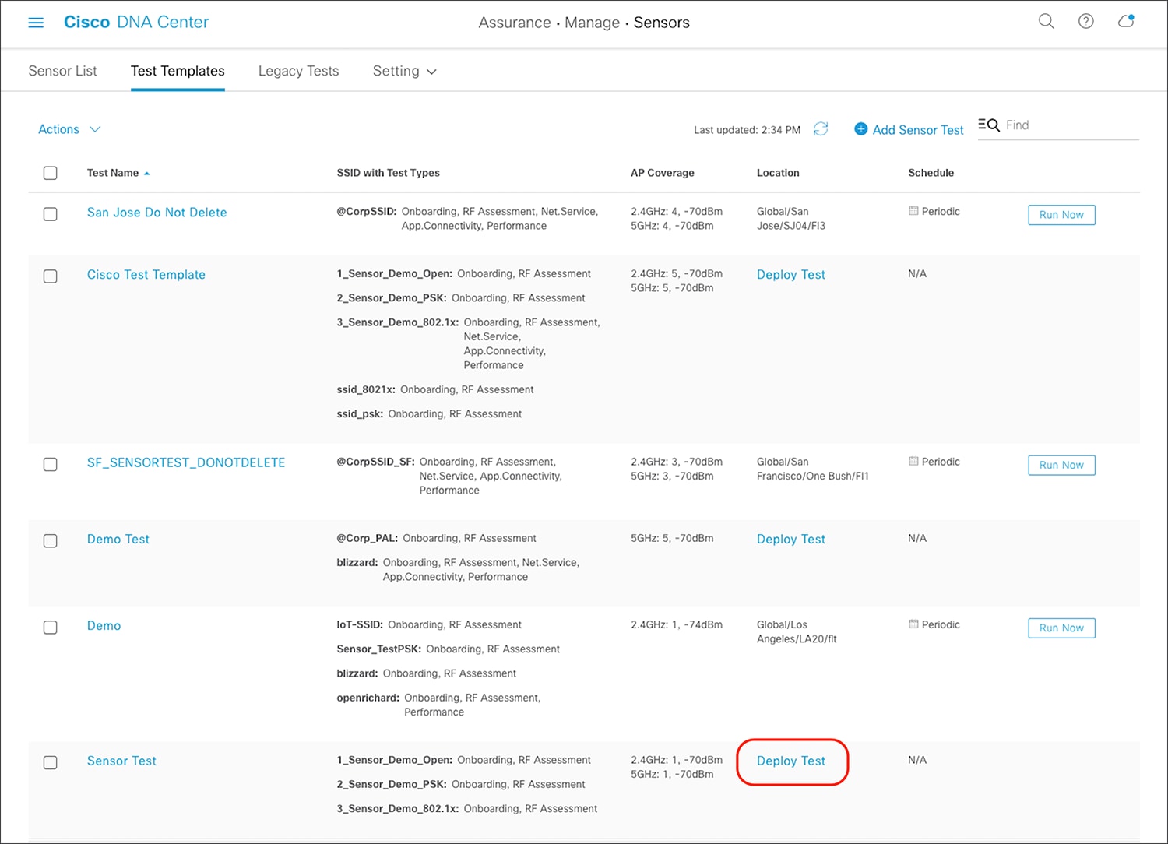
Task: Open the Demo template link
Action: pos(104,626)
